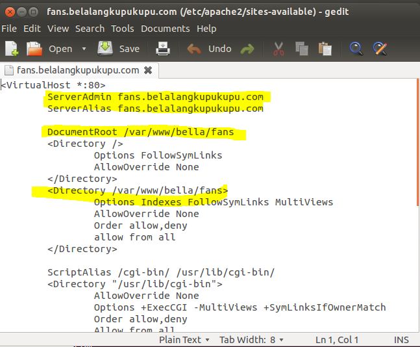The image size is (420, 347).
Task: Click the Ln 1, Col 1 status indicator
Action: coord(337,340)
